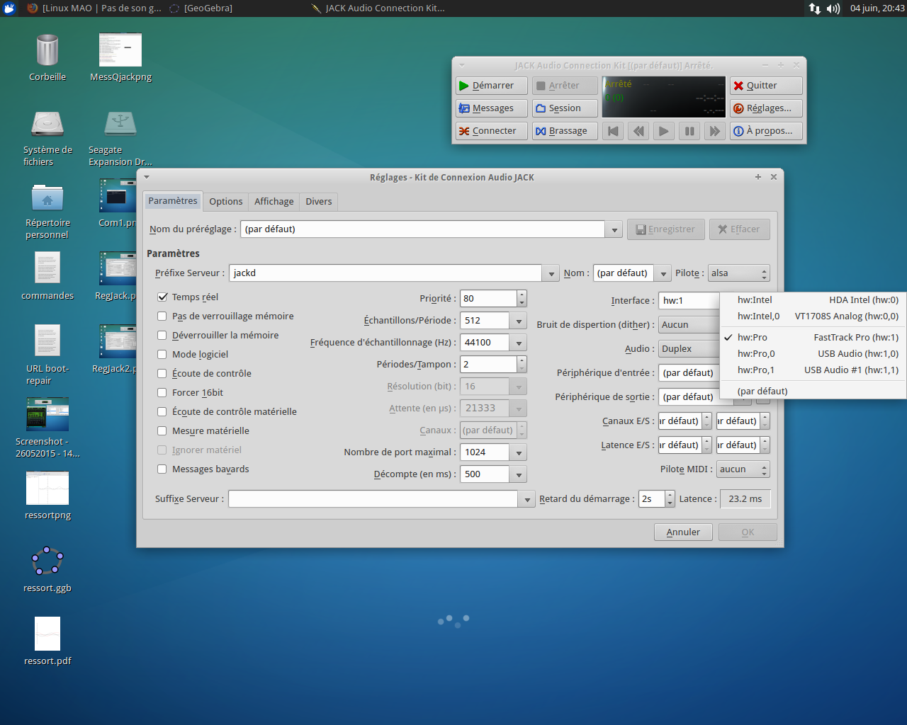Uncheck the Temps réel checkbox
The image size is (907, 725).
[162, 297]
